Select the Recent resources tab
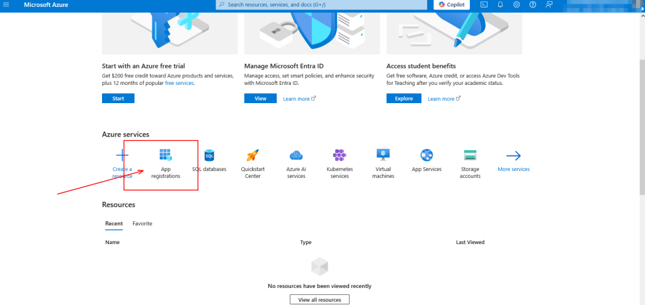Screen dimensions: 645x305 pyautogui.click(x=114, y=224)
